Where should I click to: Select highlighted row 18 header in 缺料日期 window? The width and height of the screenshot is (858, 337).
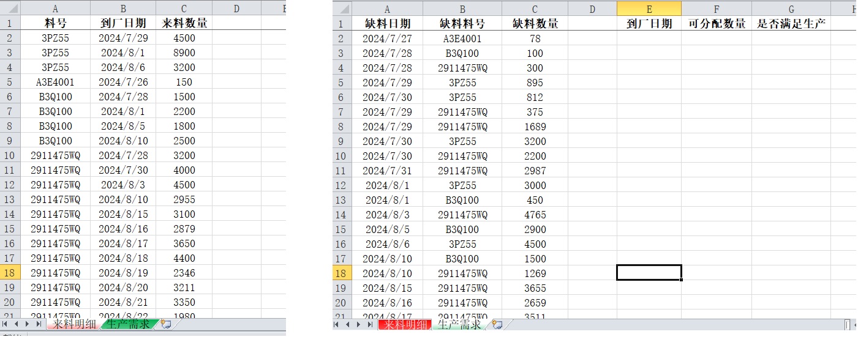(342, 273)
